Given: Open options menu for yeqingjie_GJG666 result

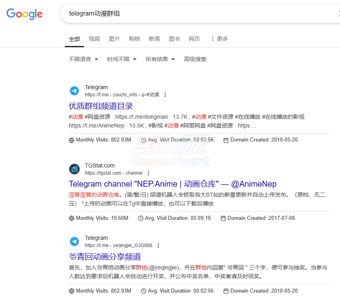Looking at the screenshot, I should 158,245.
